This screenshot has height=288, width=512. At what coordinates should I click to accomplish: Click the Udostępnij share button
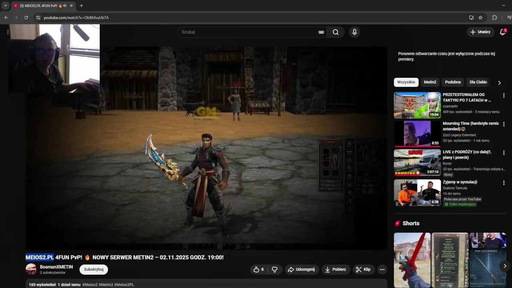301,270
